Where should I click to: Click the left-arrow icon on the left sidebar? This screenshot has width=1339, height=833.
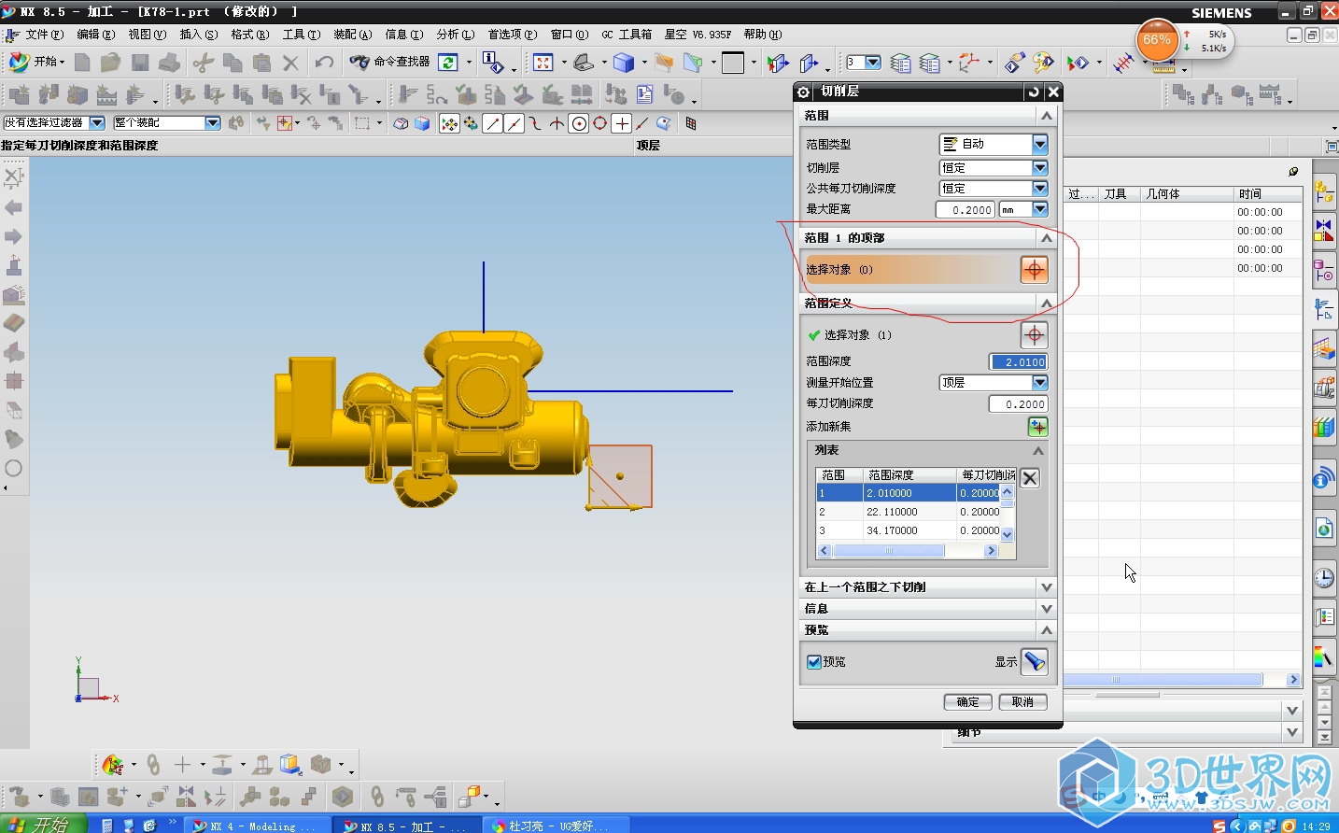coord(14,207)
